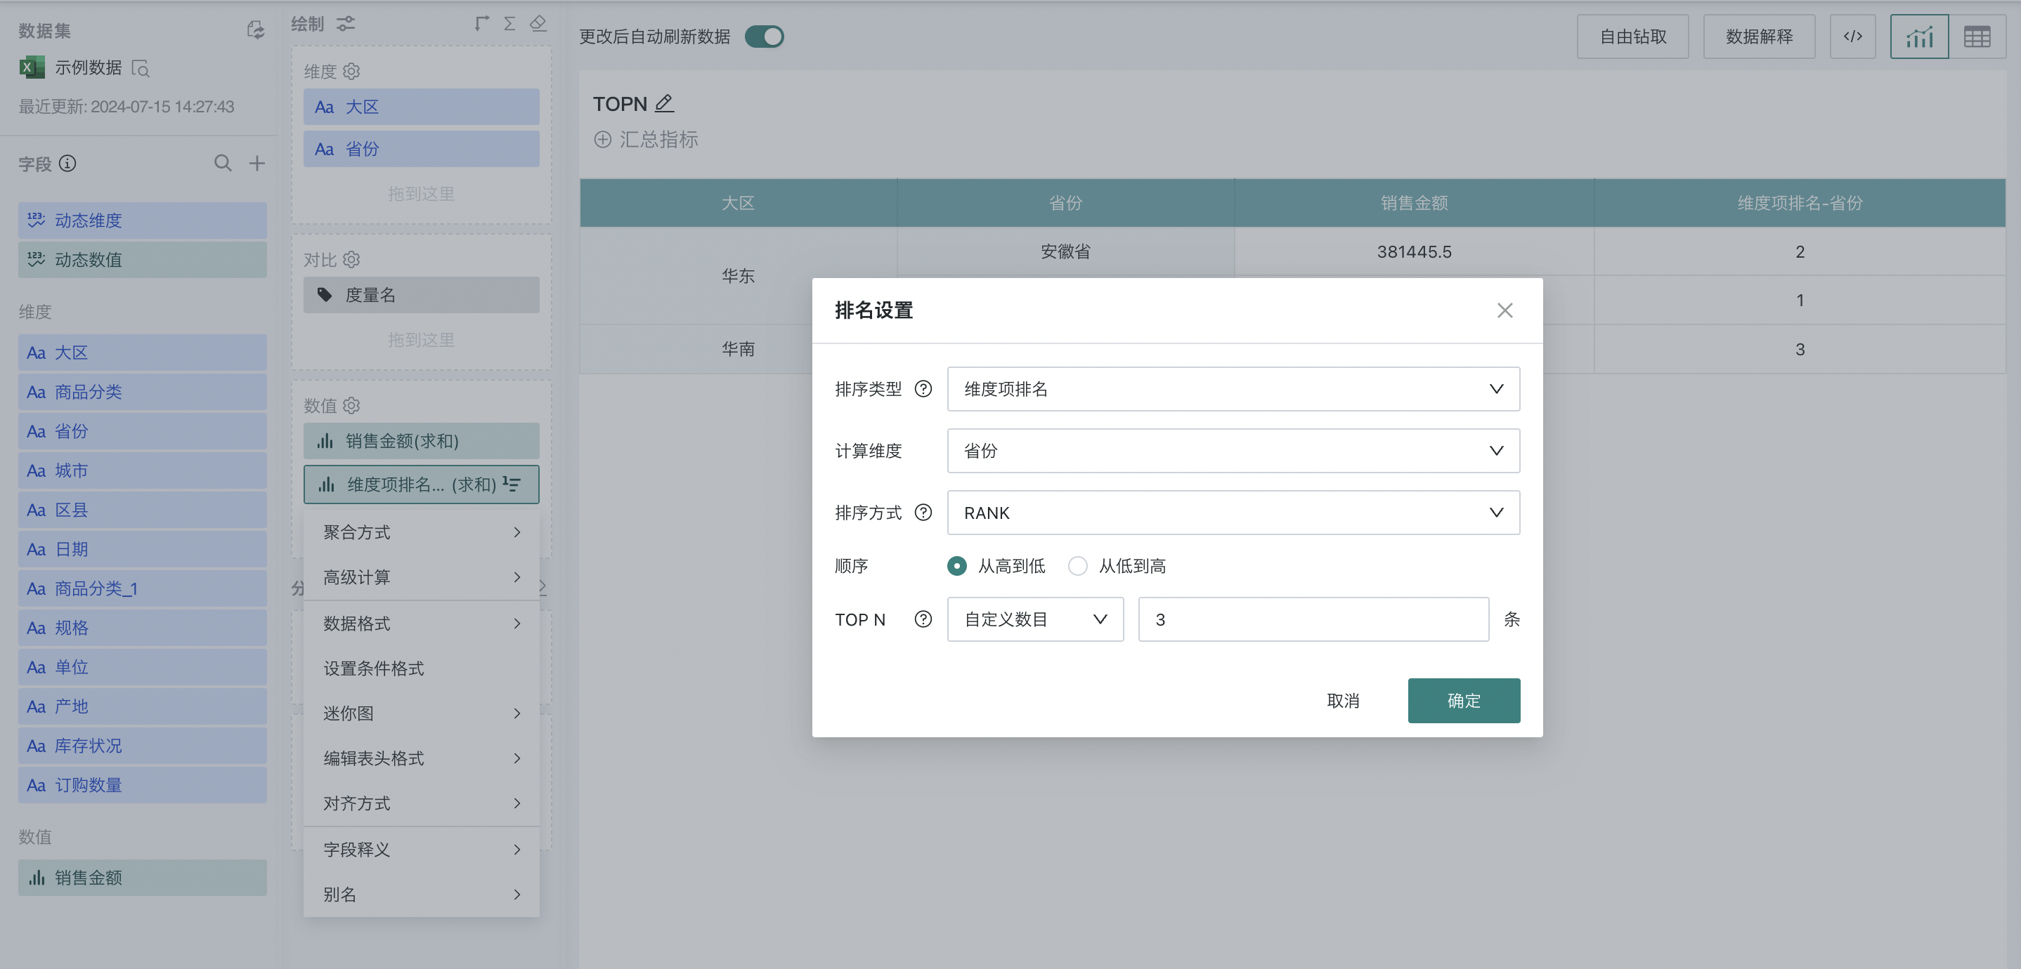Click plus icon beside 汇总指标
2021x969 pixels.
[602, 140]
